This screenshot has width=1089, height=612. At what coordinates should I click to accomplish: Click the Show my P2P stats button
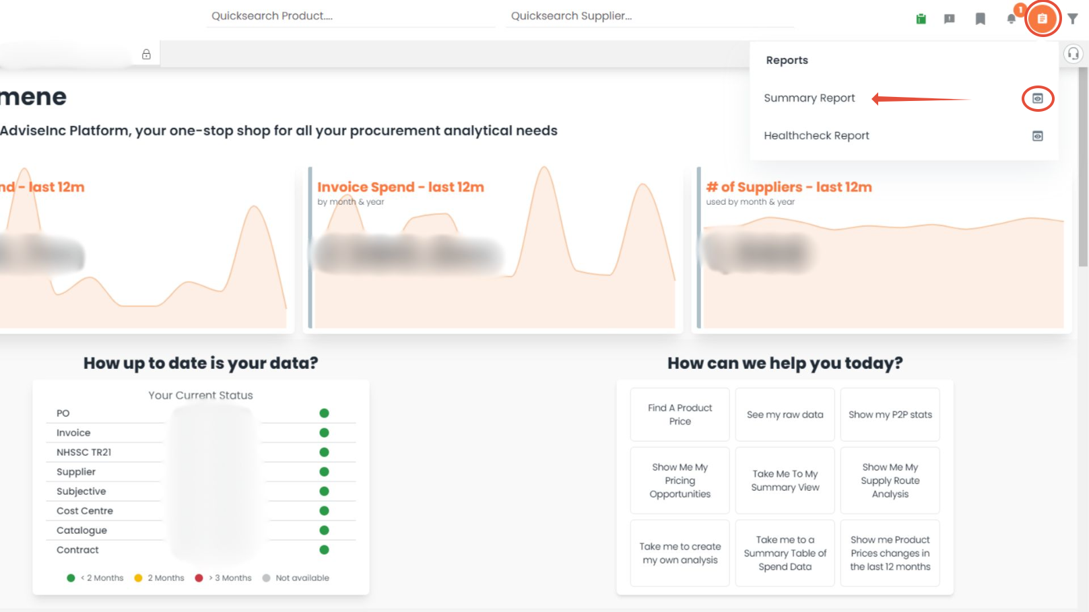pyautogui.click(x=890, y=415)
